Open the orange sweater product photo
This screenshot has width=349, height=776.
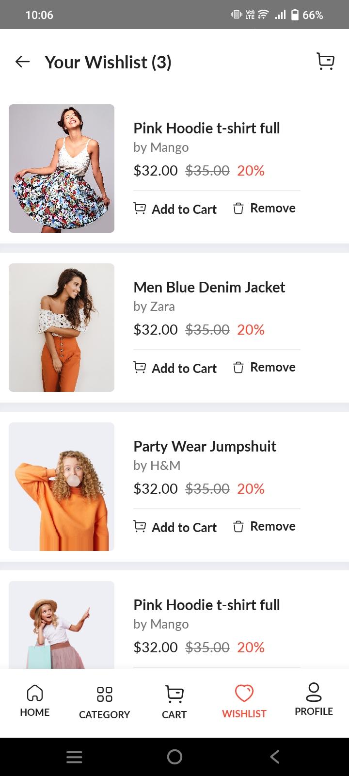[x=62, y=486]
